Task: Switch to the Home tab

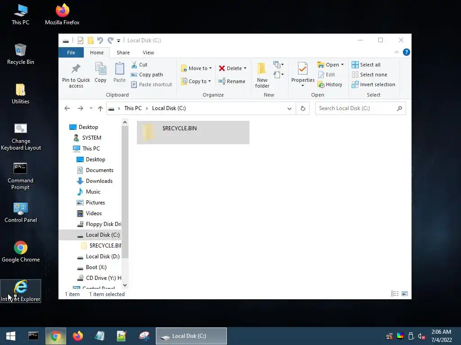Action: 97,53
